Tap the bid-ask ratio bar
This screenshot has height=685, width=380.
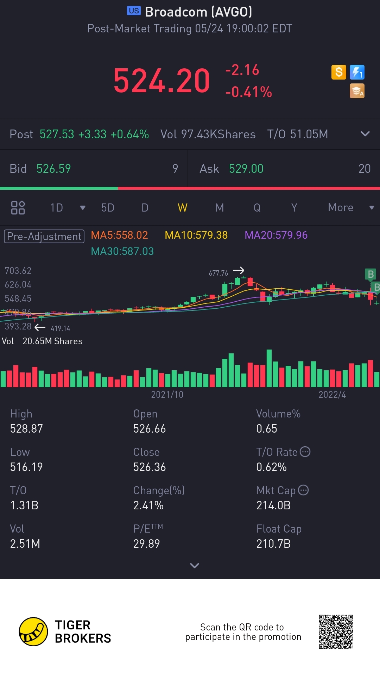tap(190, 188)
